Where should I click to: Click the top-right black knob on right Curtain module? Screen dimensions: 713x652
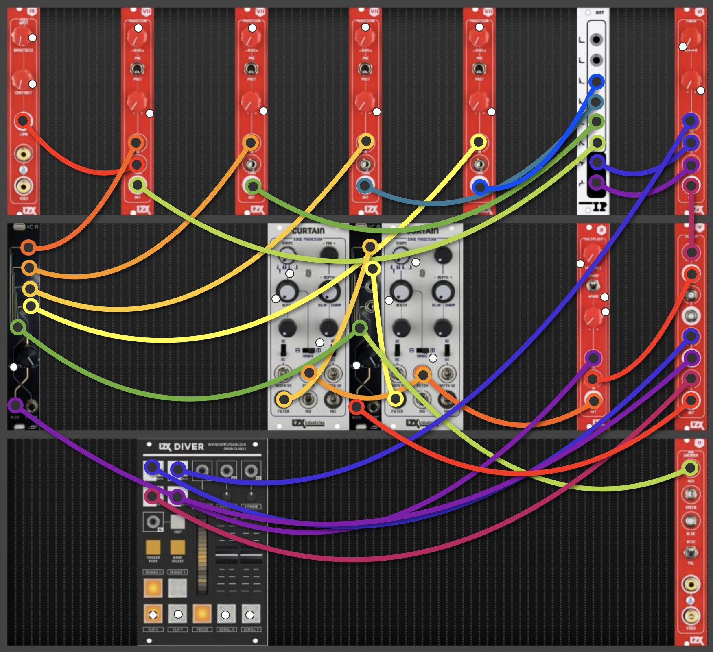[x=443, y=255]
